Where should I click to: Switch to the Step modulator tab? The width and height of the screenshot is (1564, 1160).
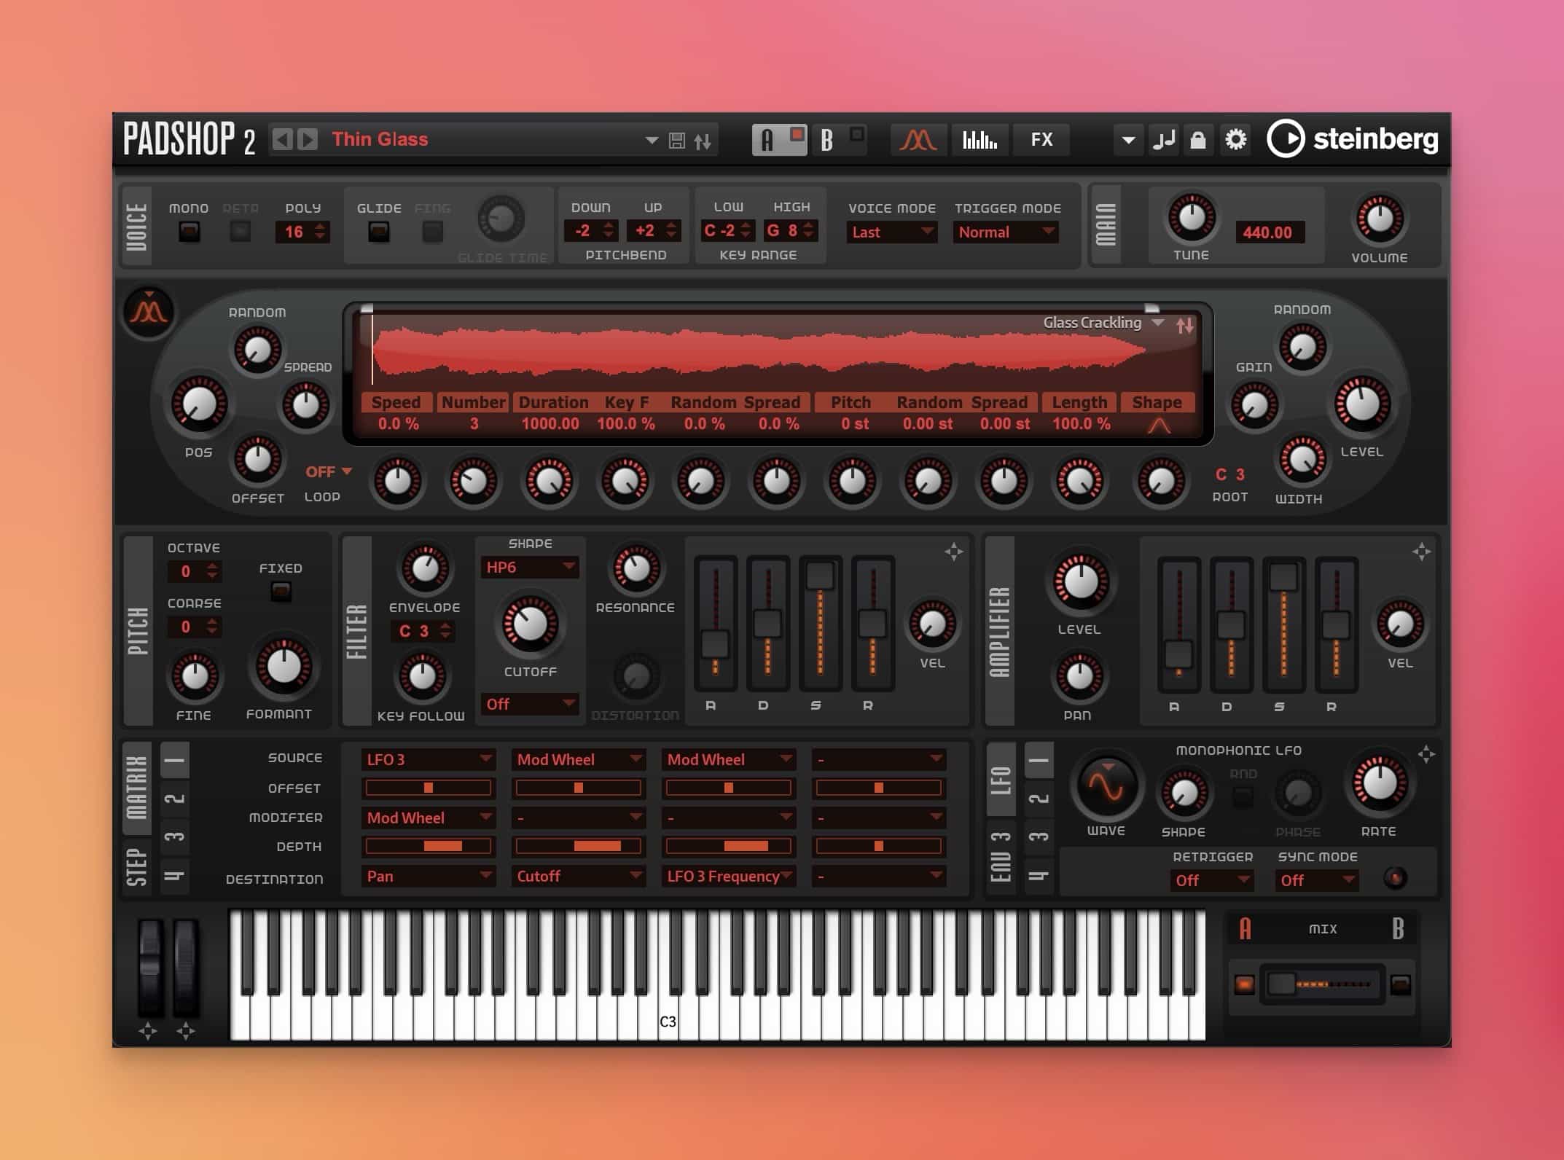[x=137, y=866]
